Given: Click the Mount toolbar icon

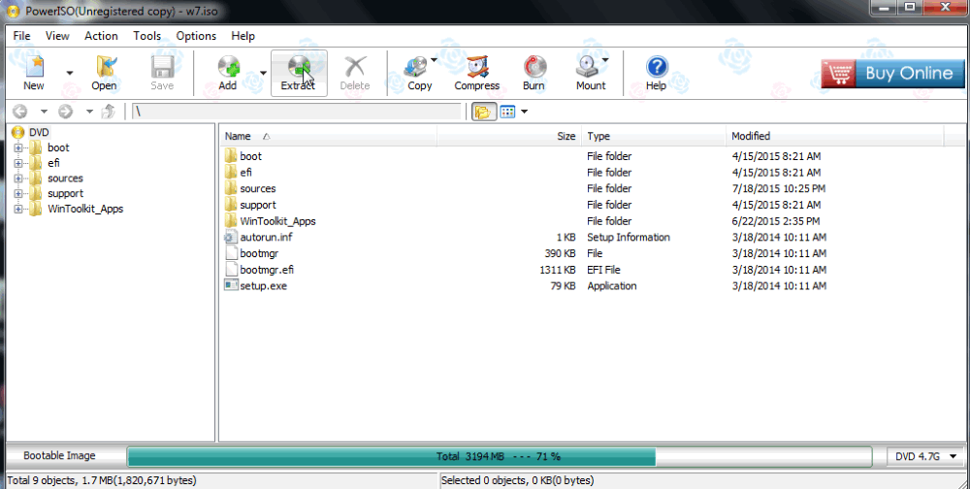Looking at the screenshot, I should (x=590, y=73).
